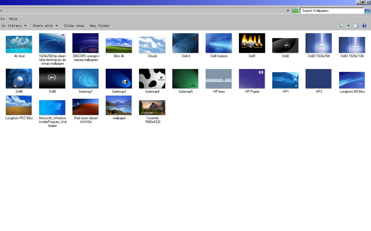The height and width of the screenshot is (231, 371).
Task: Click the New folder button
Action: point(100,26)
